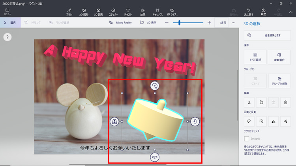This screenshot has height=166, width=296.
Task: Click the delete trash icon in 編集
Action: click(x=285, y=102)
